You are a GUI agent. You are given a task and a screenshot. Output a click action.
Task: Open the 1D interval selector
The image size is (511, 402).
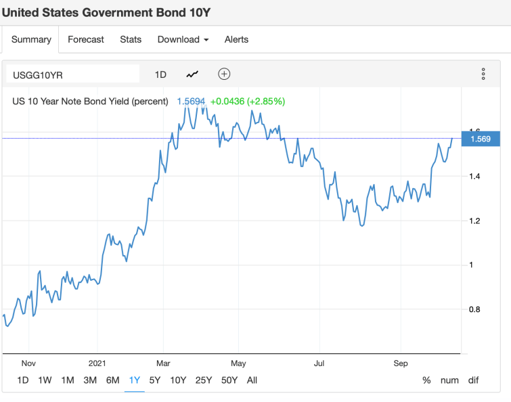coord(160,74)
